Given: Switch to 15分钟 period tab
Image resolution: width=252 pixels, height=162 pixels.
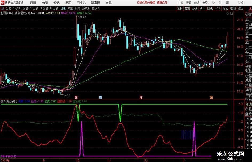Looking at the screenshot, I should (x=34, y=8).
